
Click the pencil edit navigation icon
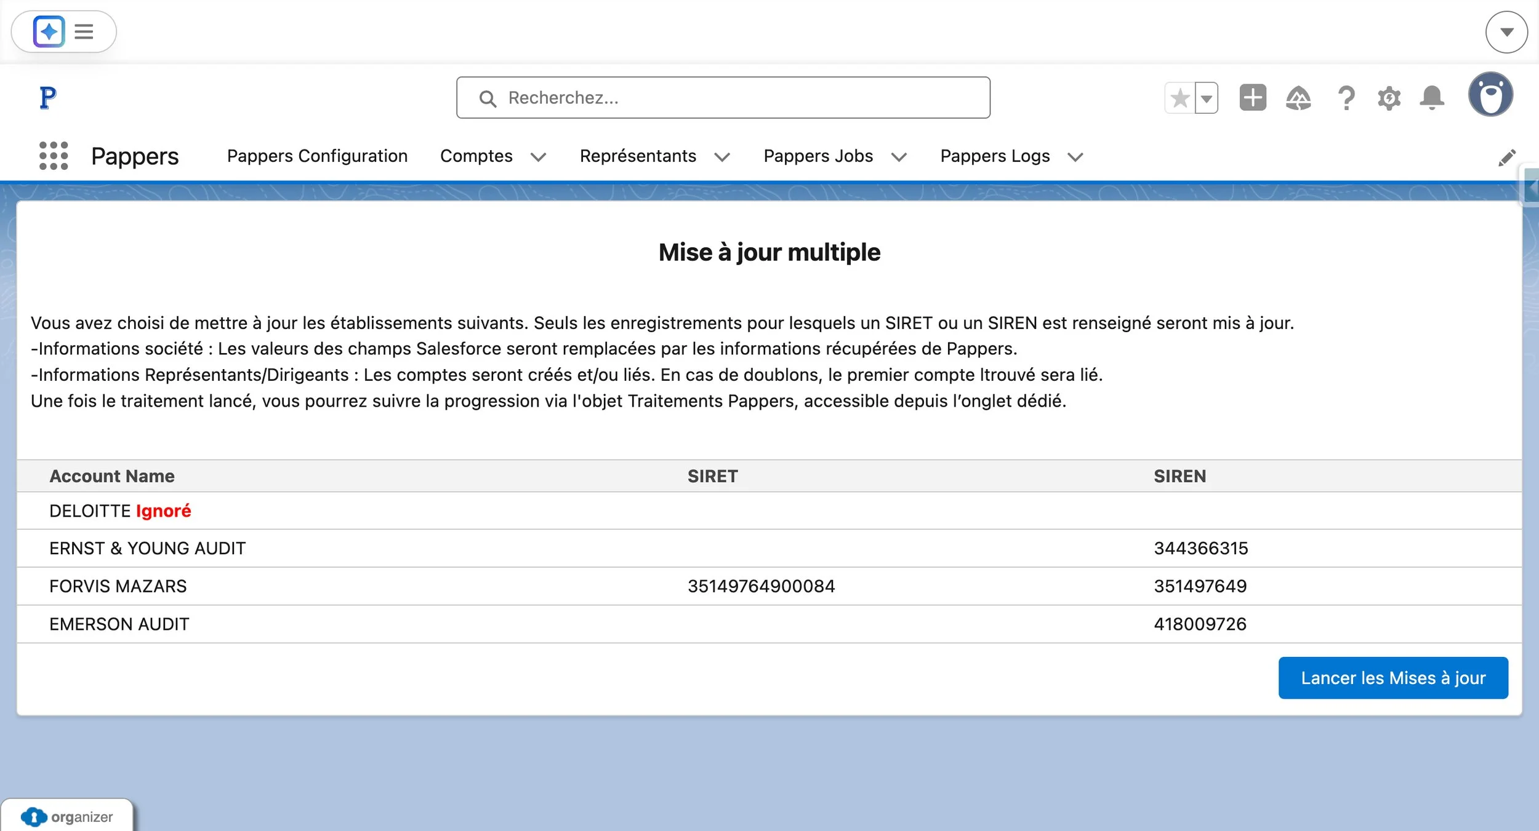coord(1506,157)
